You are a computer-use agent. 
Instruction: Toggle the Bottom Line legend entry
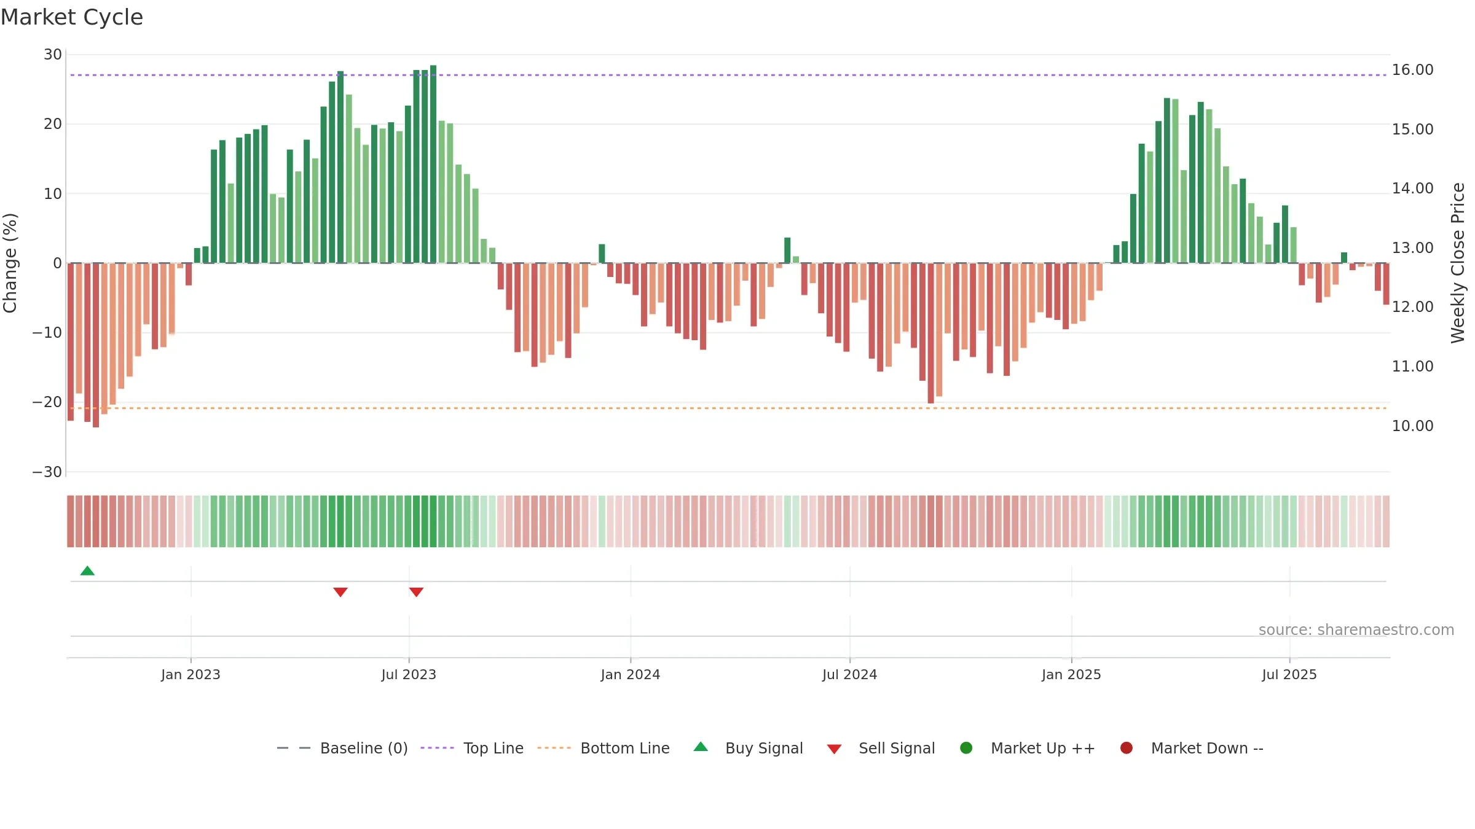click(x=604, y=748)
